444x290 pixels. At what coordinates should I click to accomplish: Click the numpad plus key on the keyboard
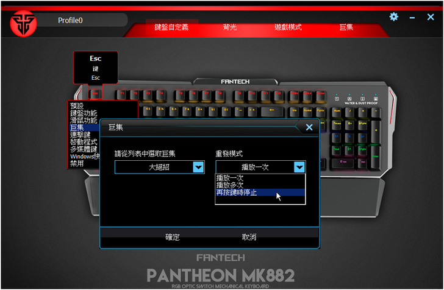[376, 132]
